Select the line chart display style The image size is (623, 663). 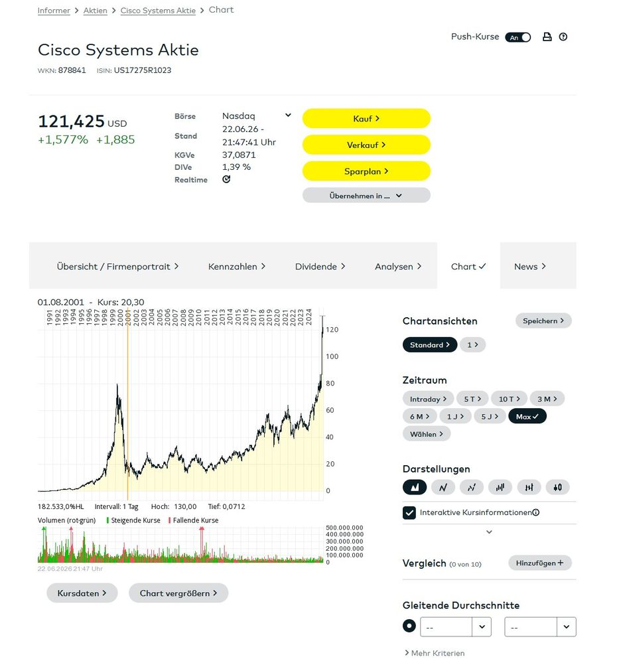click(443, 487)
